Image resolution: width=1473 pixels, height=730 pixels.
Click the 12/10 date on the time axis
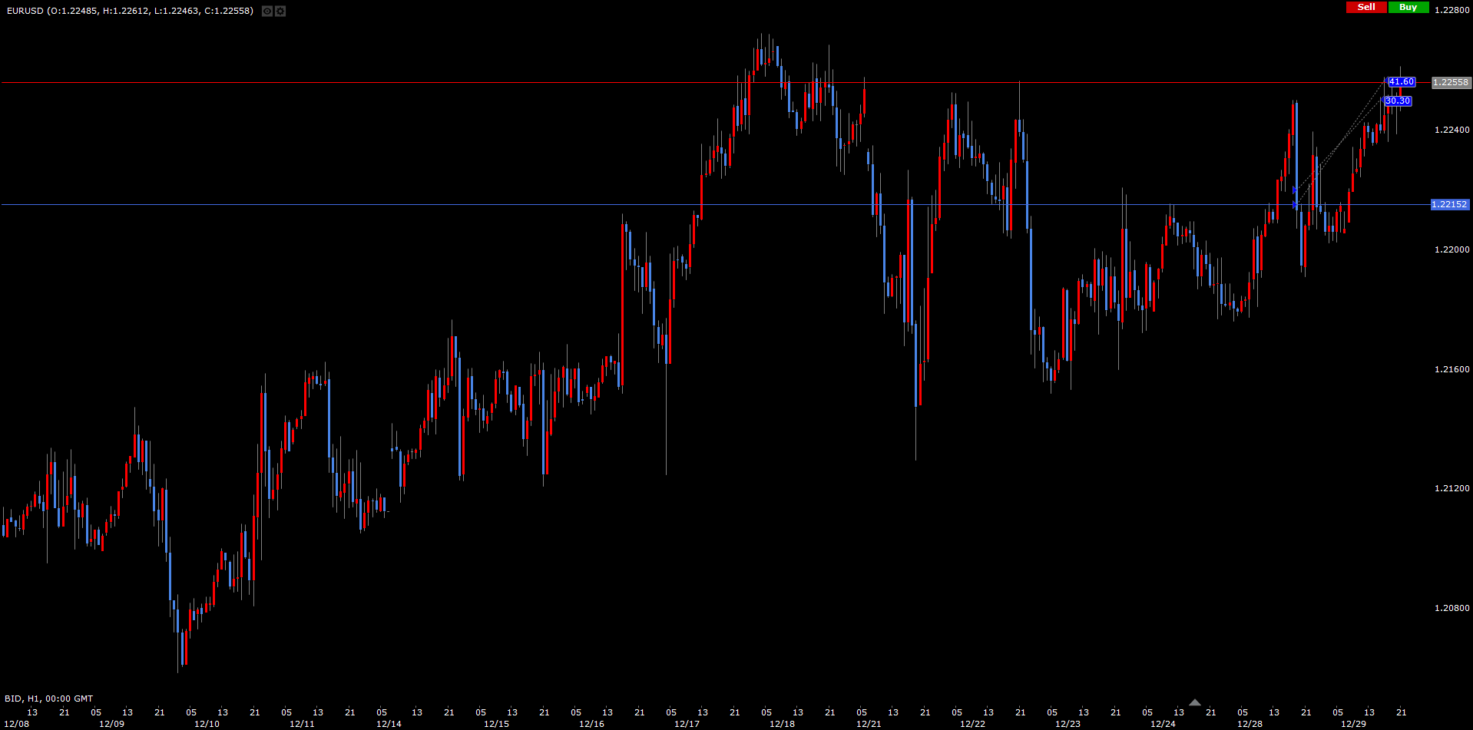point(207,724)
